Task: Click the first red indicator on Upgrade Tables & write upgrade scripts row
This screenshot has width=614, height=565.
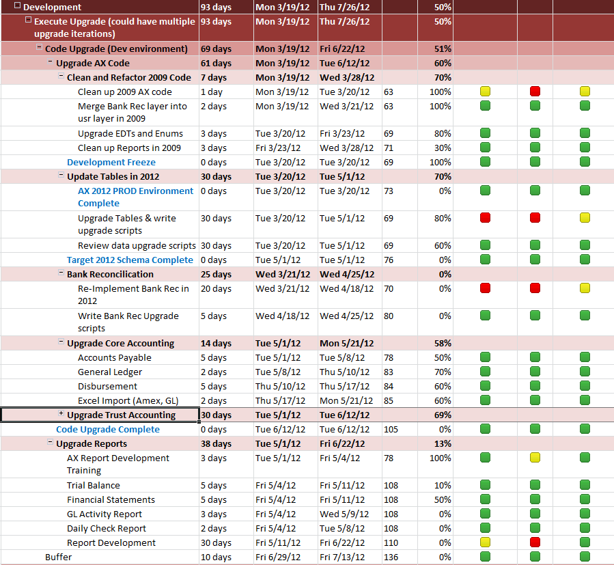Action: 485,218
